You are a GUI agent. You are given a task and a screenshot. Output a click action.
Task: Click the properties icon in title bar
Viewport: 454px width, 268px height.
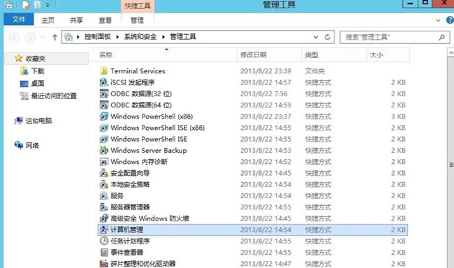pyautogui.click(x=26, y=5)
